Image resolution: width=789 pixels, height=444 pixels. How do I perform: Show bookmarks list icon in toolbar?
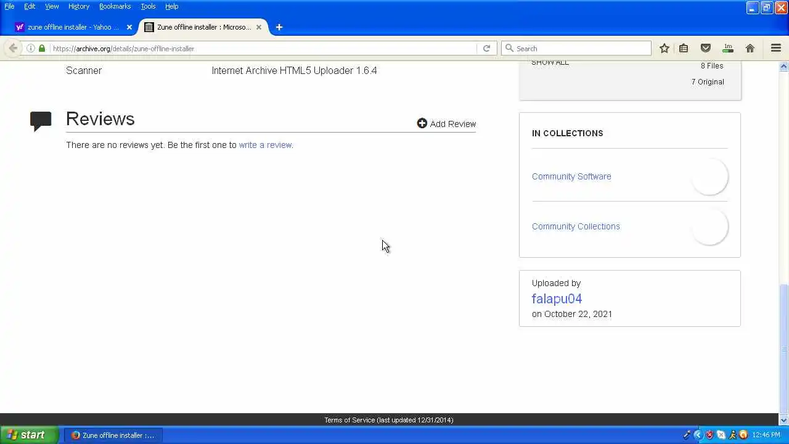[x=684, y=48]
